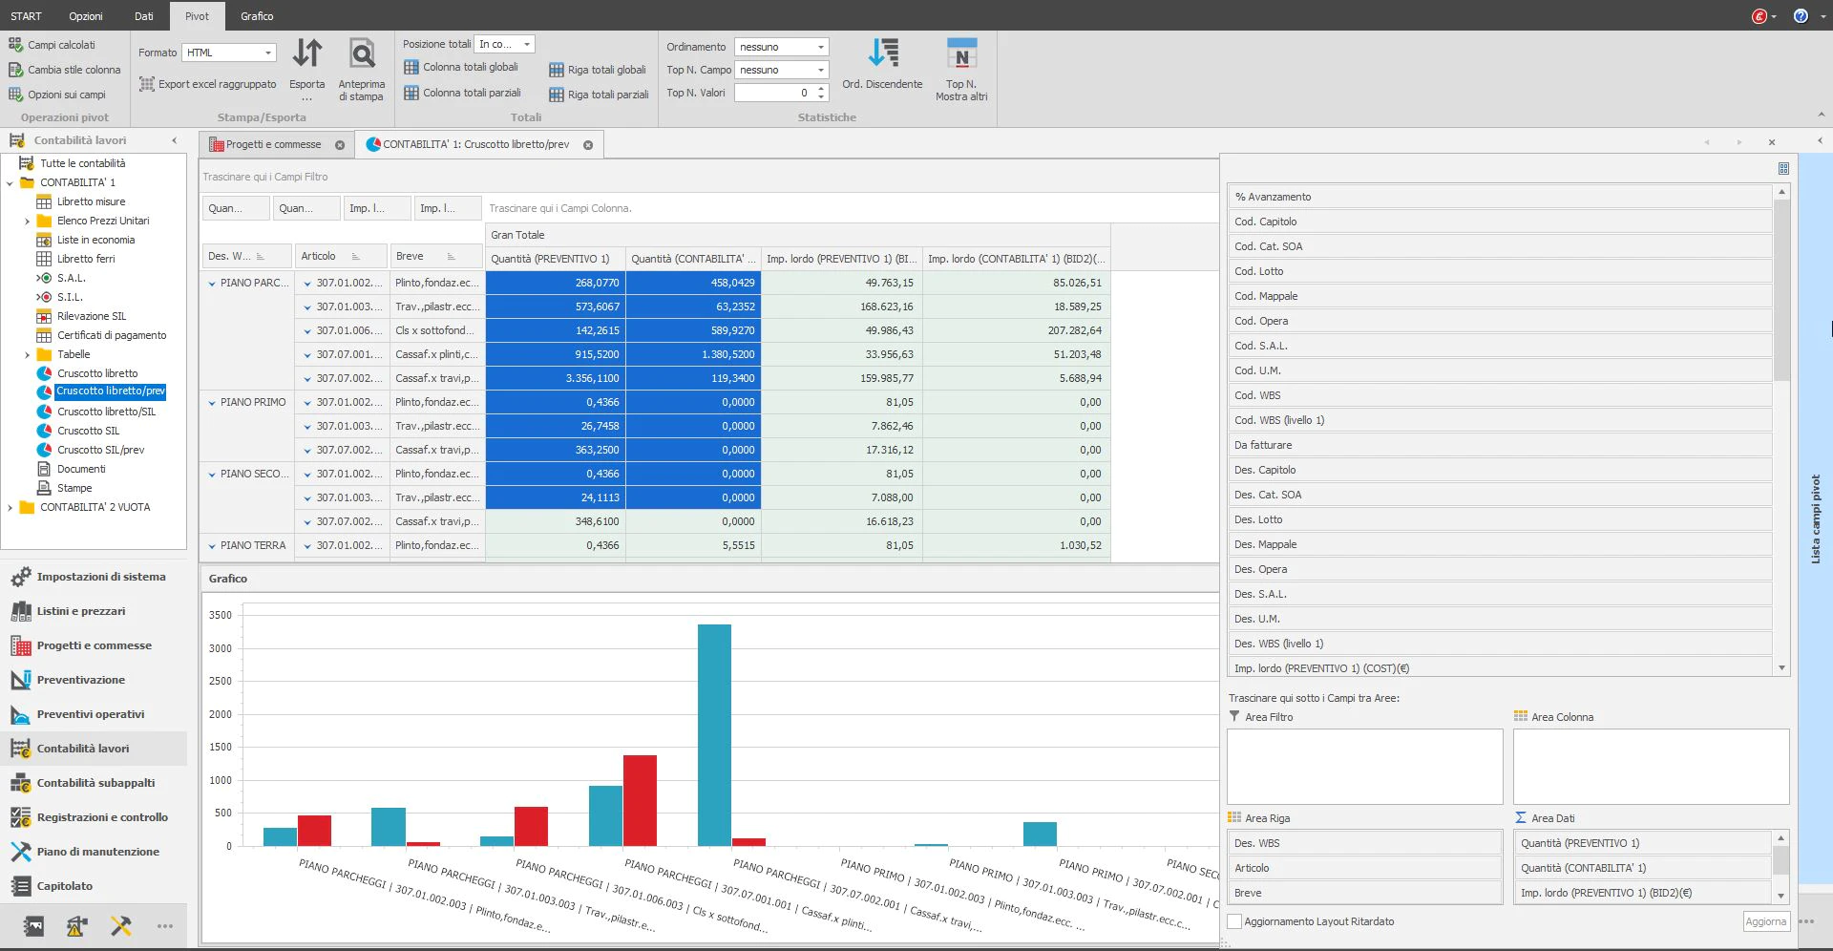Toggle Riga totali parziali option

[599, 95]
